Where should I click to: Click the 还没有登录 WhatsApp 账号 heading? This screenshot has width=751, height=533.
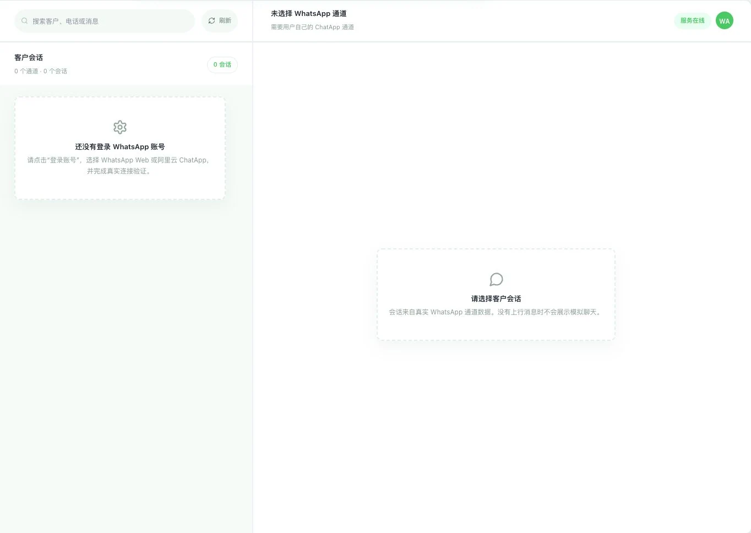120,146
